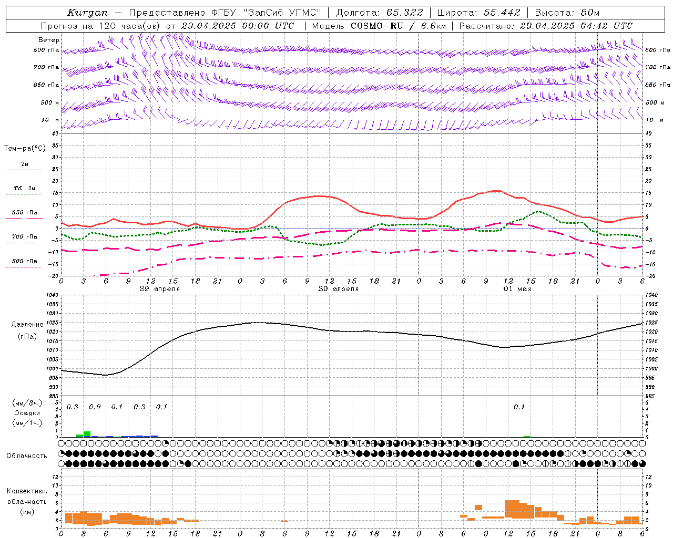This screenshot has height=538, width=673.
Task: Click the '01 мая' date label
Action: coord(517,289)
